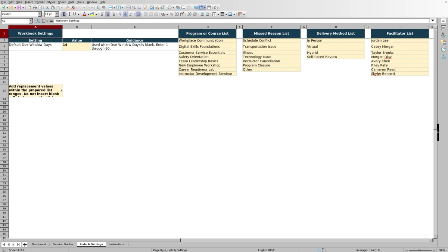Screen dimensions: 448x252
Task: Copy the selection using Copy icon
Action: click(x=53, y=7)
